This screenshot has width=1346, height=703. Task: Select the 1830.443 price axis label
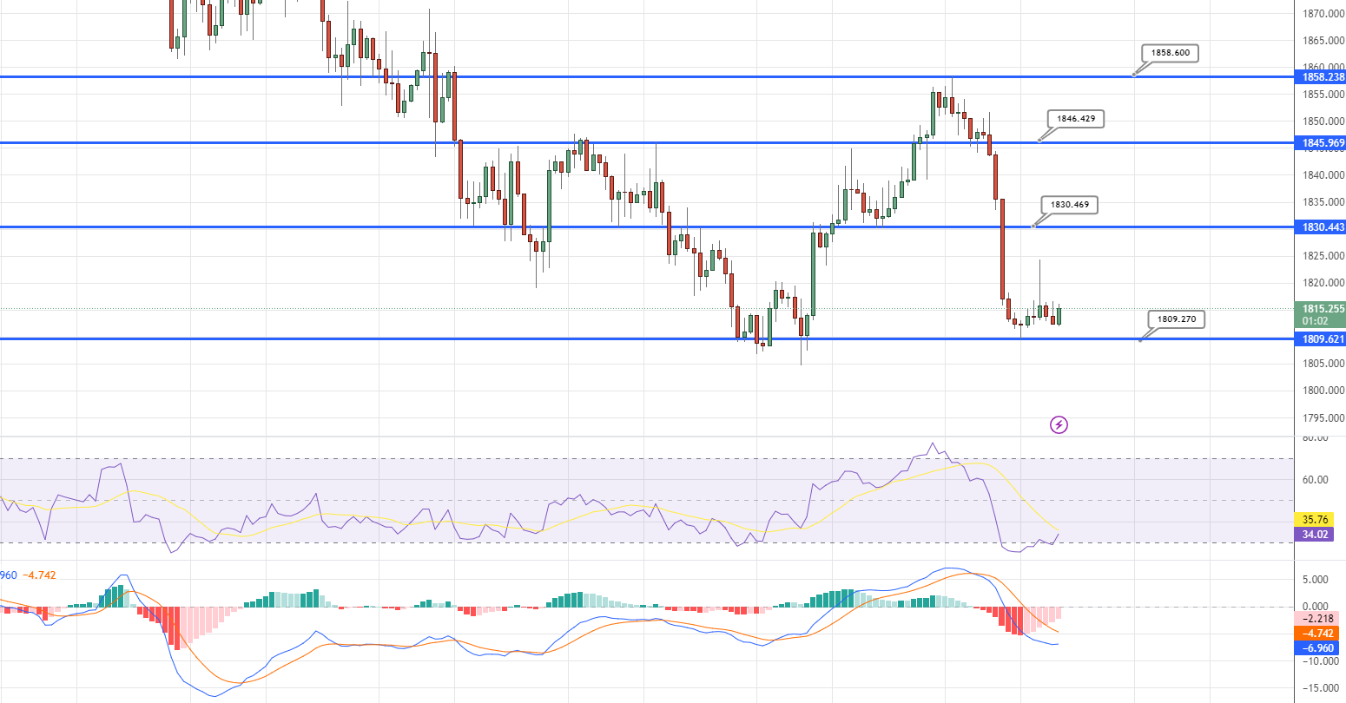[x=1319, y=227]
